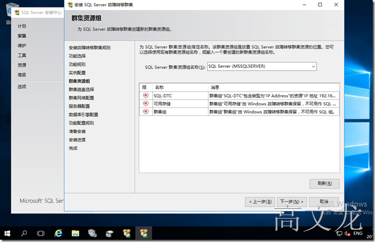This screenshot has height=242, width=375.
Task: Select the 群集组 name cell
Action: tap(180, 111)
